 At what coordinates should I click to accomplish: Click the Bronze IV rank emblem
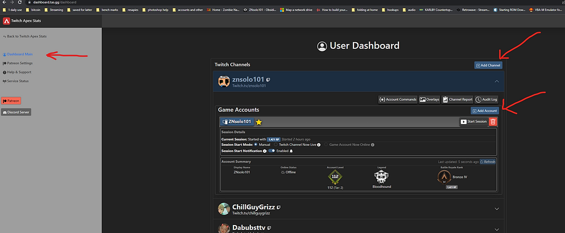pyautogui.click(x=444, y=177)
